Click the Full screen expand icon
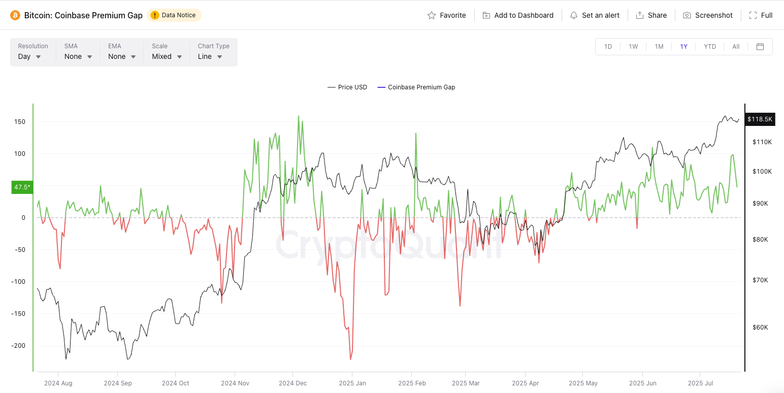This screenshot has height=393, width=784. [x=753, y=15]
